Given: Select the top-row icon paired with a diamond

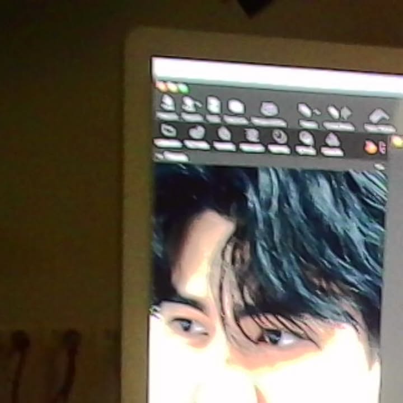Looking at the screenshot, I should pos(339,113).
